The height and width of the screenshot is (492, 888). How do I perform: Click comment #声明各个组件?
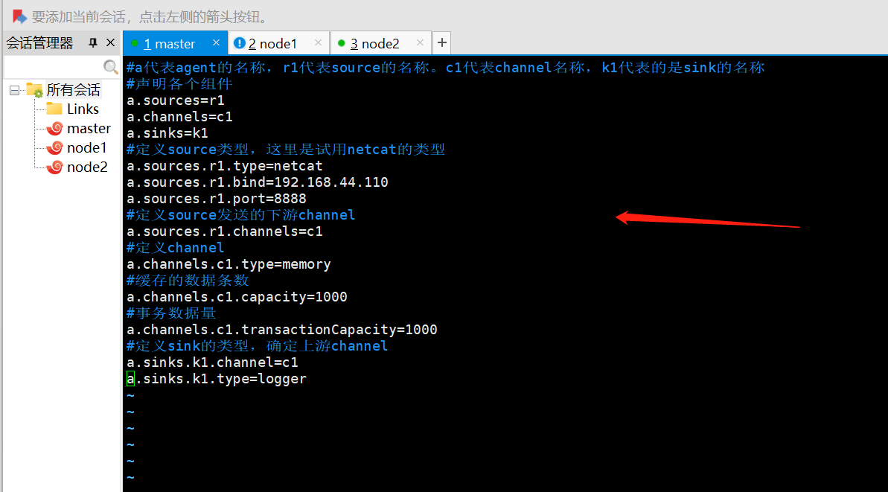[179, 84]
